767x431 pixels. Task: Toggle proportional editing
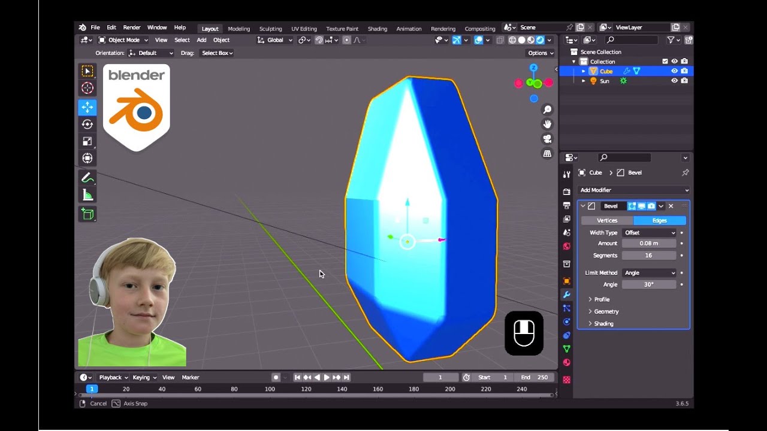point(346,40)
